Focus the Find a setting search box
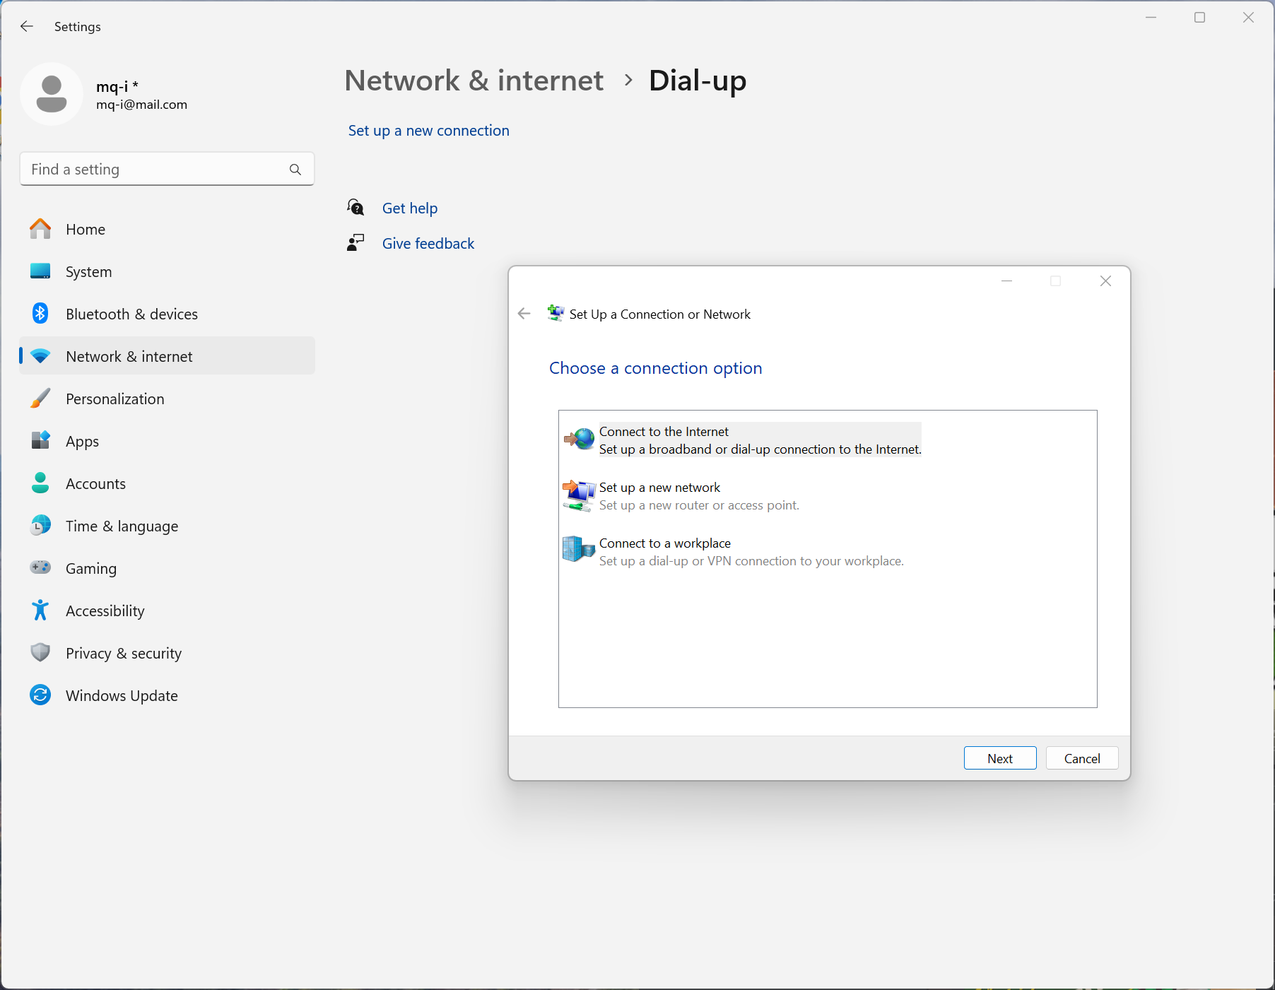This screenshot has height=990, width=1275. click(x=168, y=170)
